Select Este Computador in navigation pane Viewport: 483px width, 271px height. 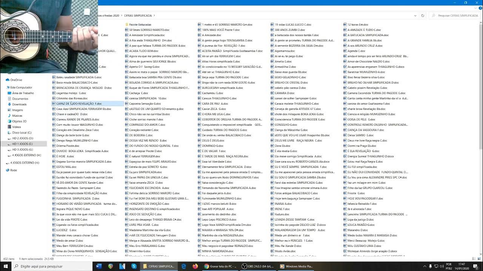tap(22, 87)
